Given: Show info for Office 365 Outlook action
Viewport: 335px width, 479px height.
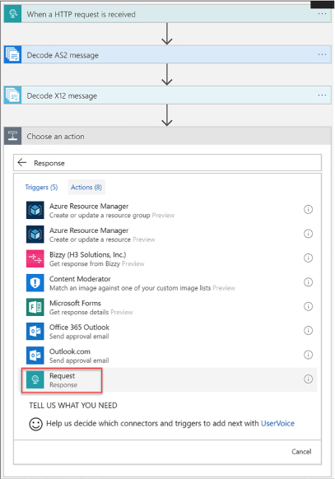Looking at the screenshot, I should point(308,331).
